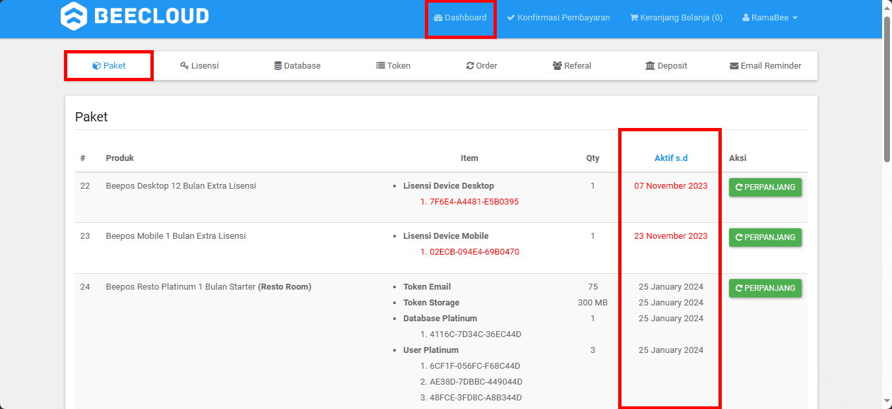Open the Dashboard nav link
Image resolution: width=892 pixels, height=409 pixels.
click(461, 18)
